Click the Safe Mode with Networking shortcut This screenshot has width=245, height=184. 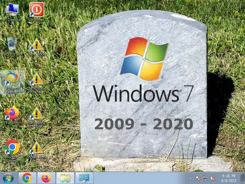37,83
